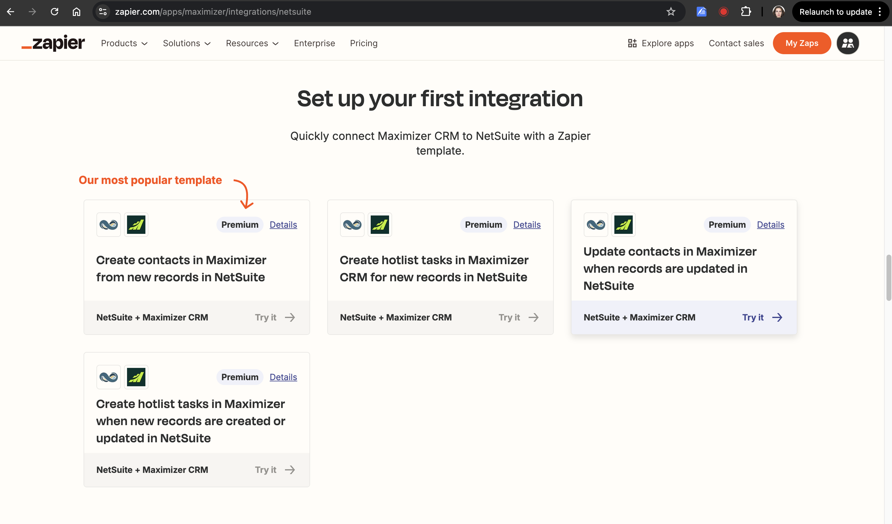Open Chrome profile avatar
This screenshot has height=524, width=892.
(x=778, y=12)
